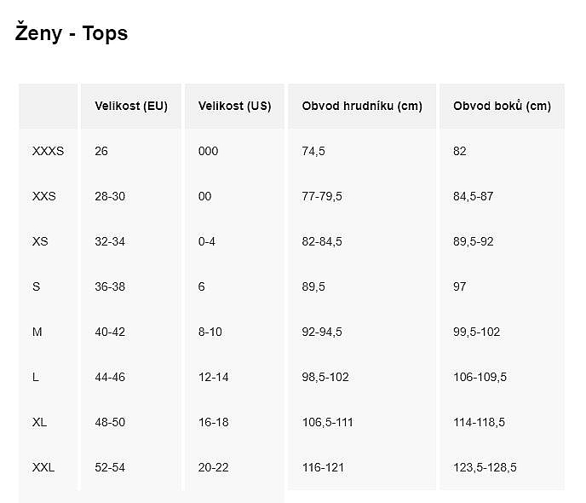Select chest measurement 106,5-111
This screenshot has width=586, height=503.
pyautogui.click(x=327, y=422)
